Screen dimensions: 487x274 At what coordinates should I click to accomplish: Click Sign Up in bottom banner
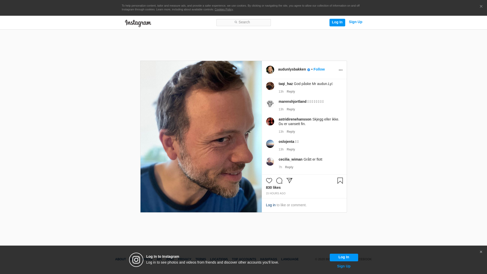coord(344,266)
